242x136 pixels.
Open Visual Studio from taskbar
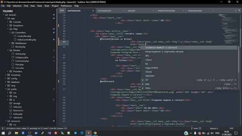49,133
